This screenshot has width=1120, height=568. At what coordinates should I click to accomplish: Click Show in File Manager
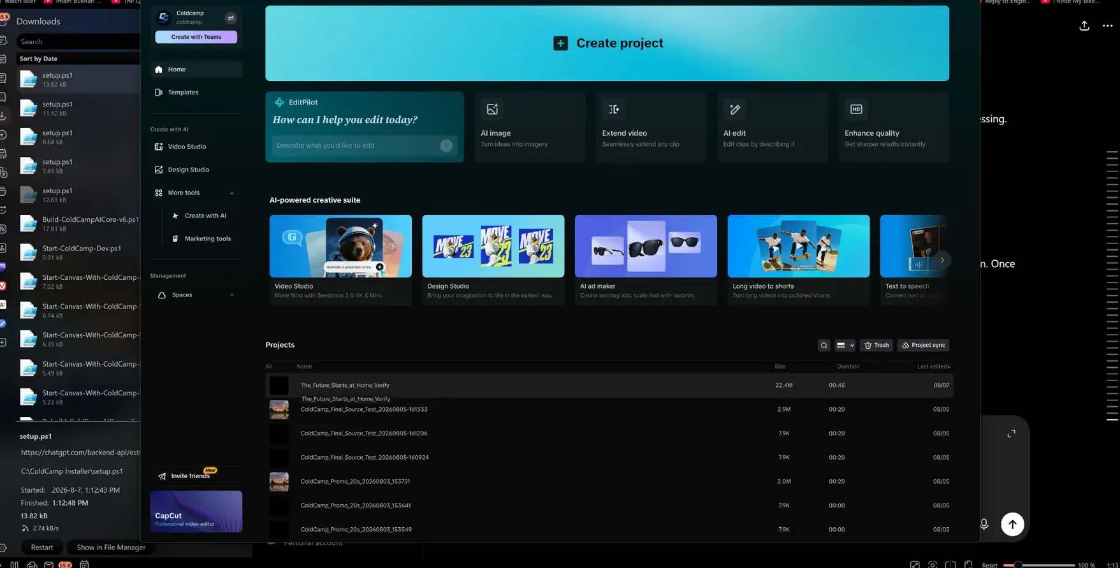111,548
